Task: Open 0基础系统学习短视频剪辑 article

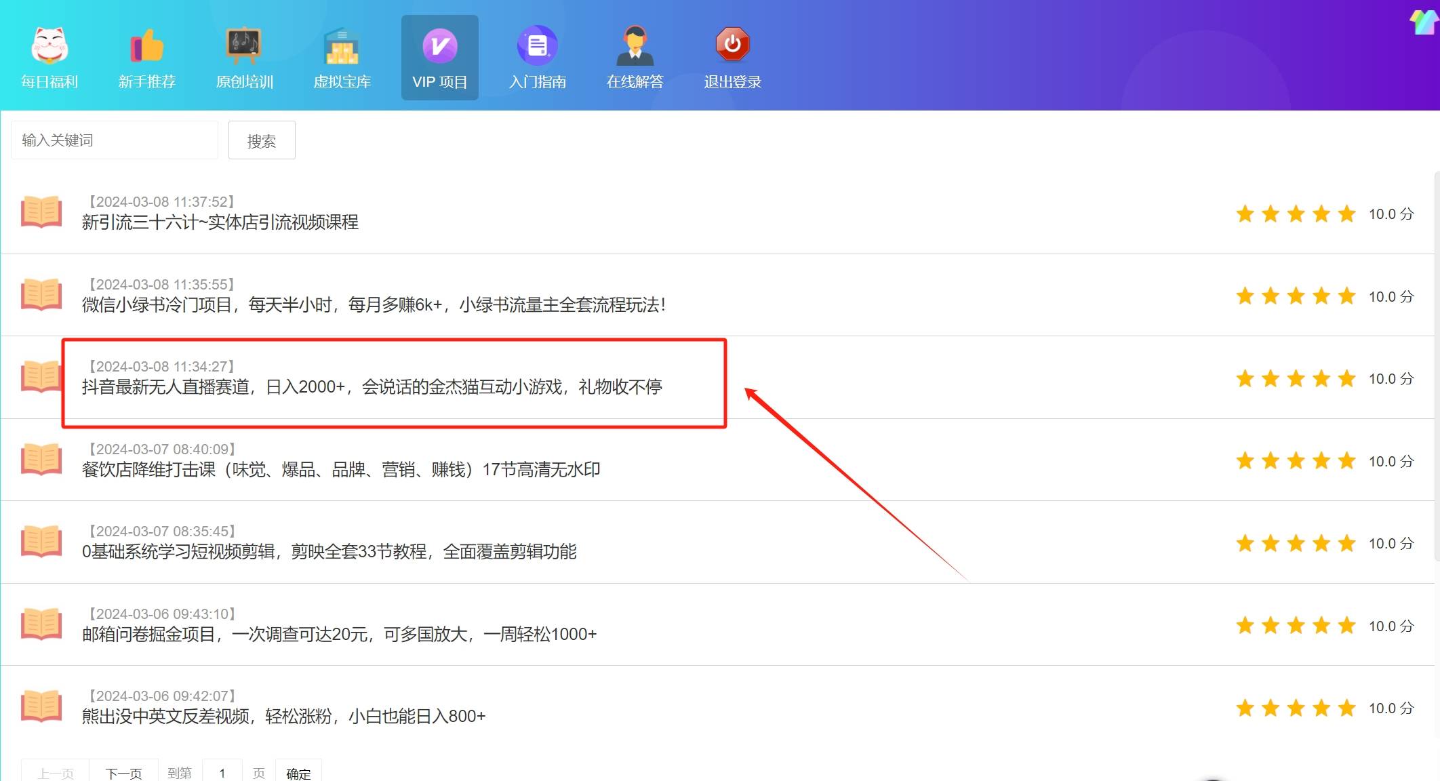Action: click(329, 552)
